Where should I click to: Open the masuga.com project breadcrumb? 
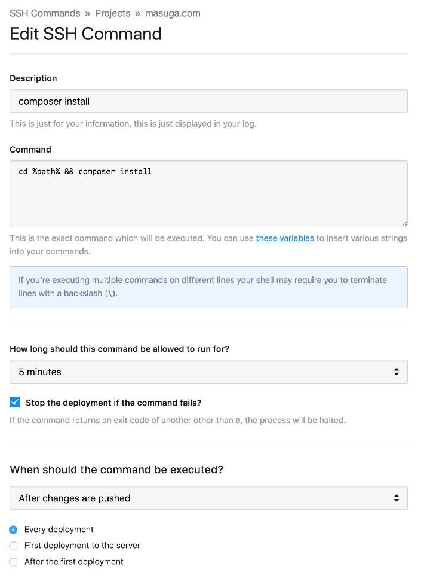173,13
